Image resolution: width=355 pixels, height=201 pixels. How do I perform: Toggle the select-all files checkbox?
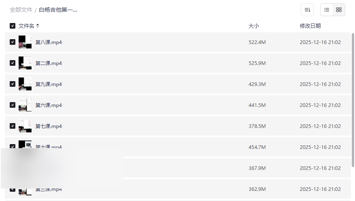13,26
